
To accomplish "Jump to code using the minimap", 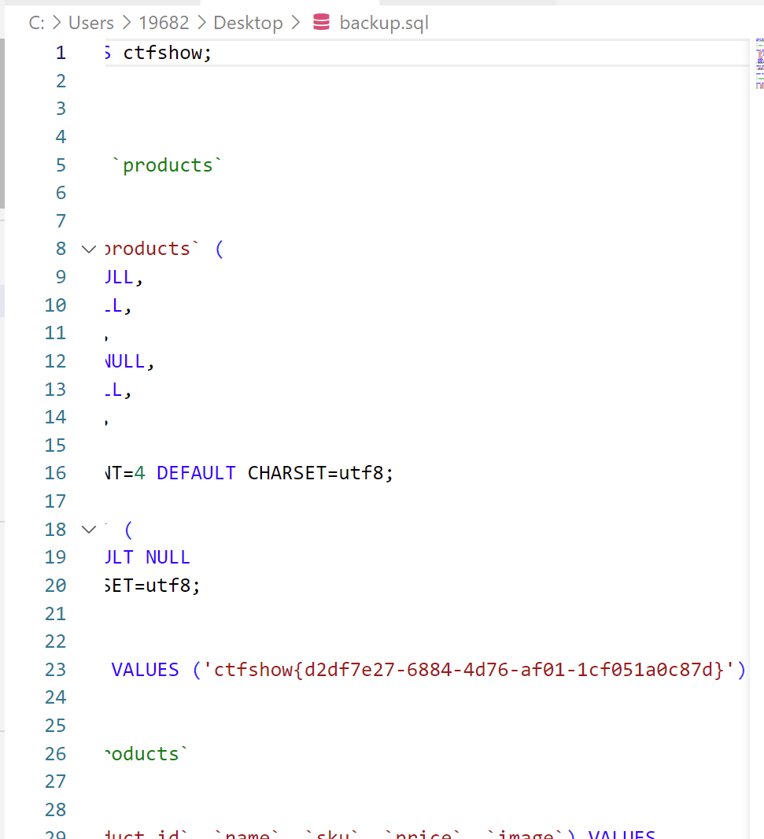I will click(x=758, y=61).
